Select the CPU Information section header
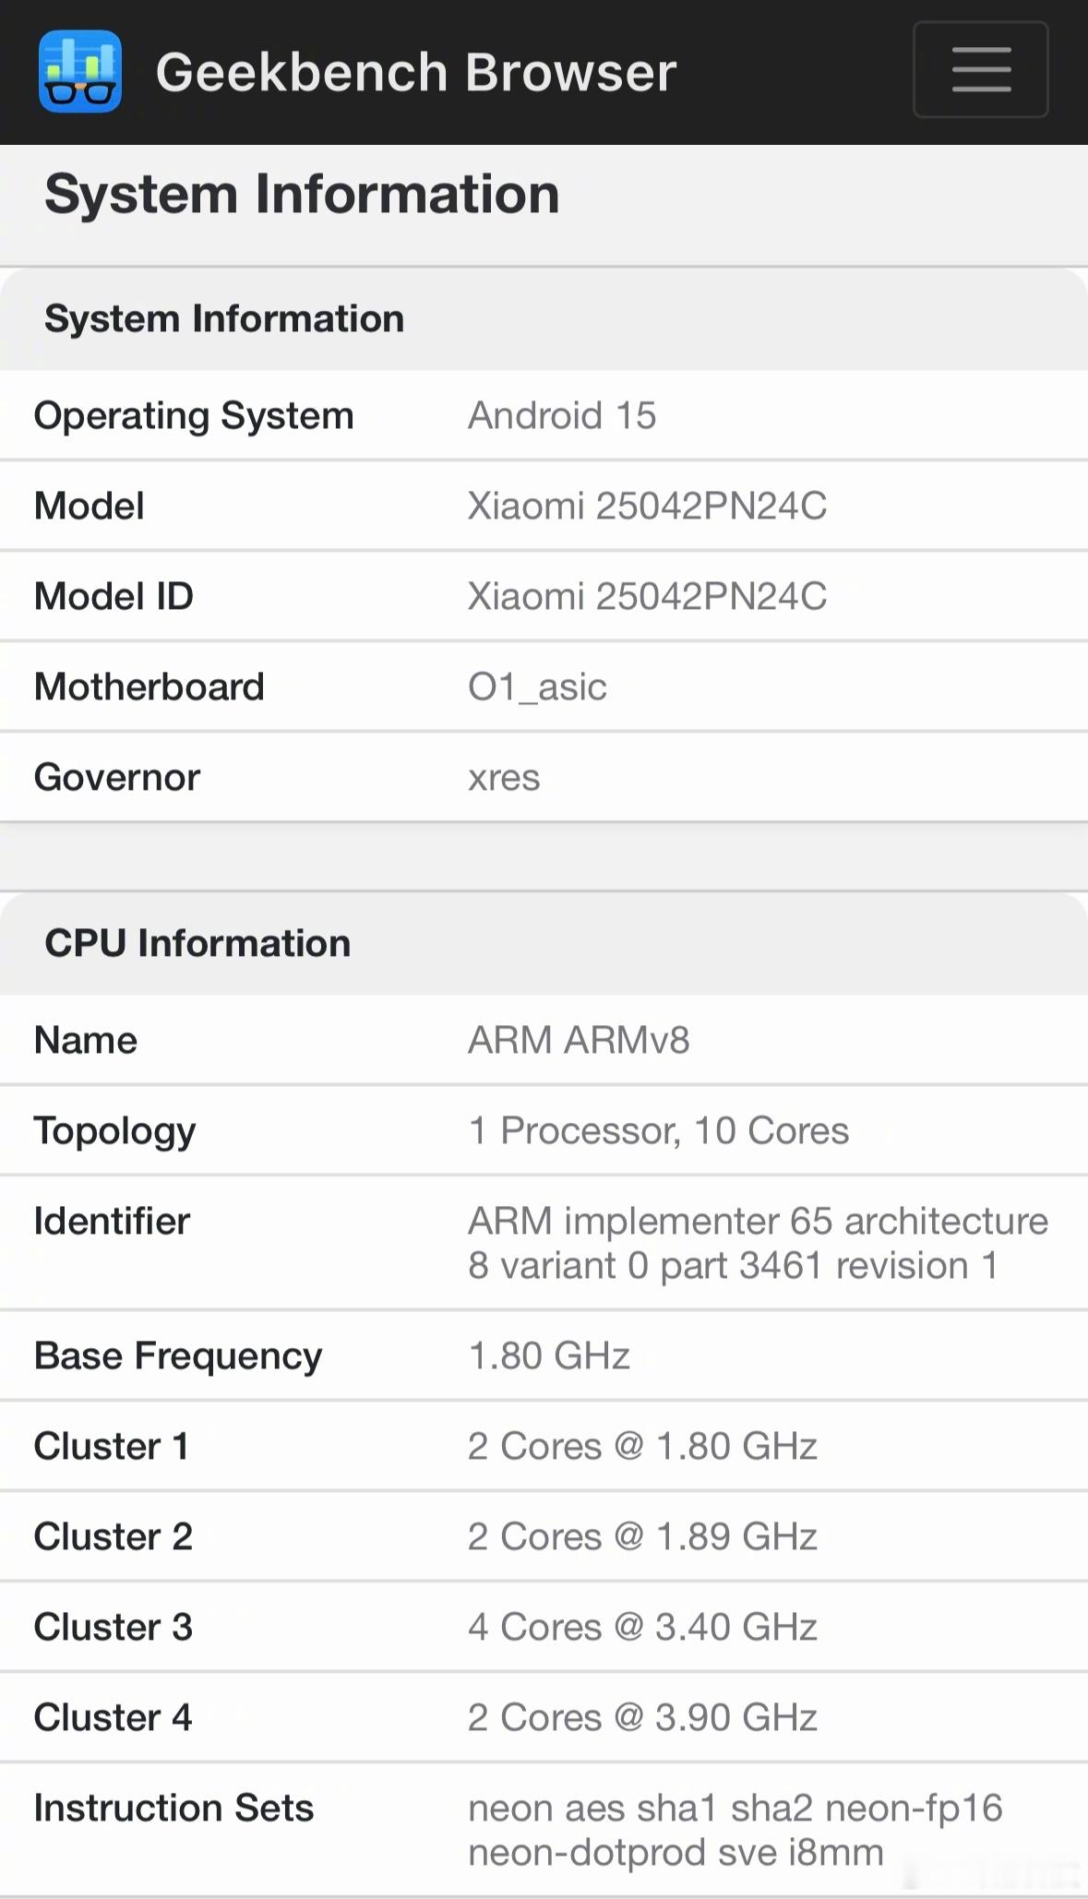 click(197, 943)
